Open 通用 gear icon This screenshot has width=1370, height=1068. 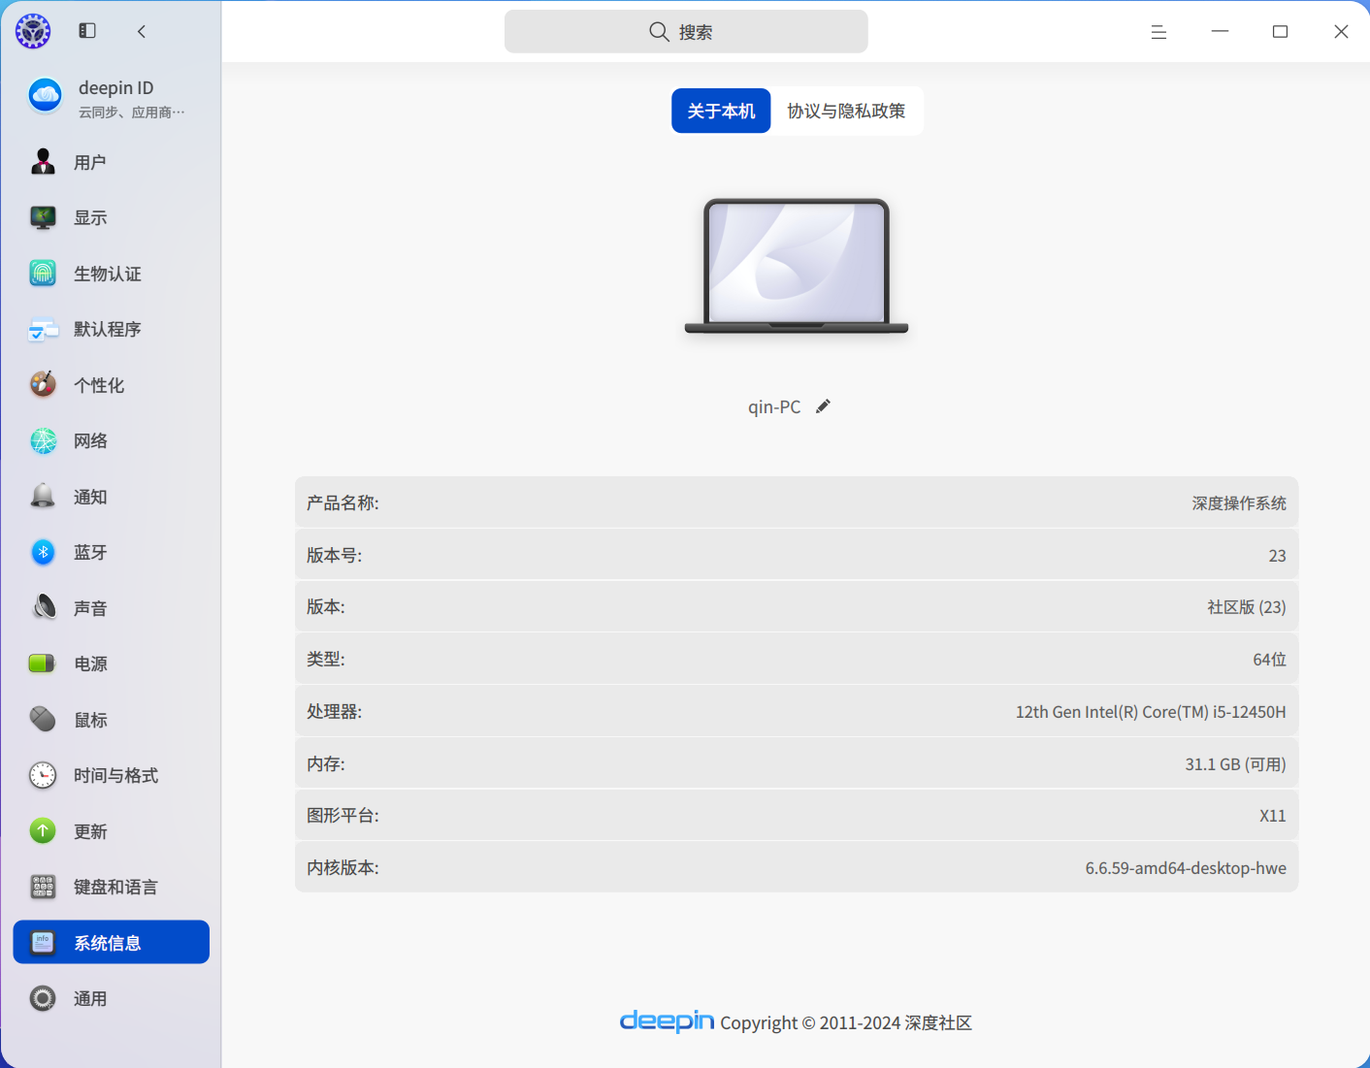click(x=43, y=998)
